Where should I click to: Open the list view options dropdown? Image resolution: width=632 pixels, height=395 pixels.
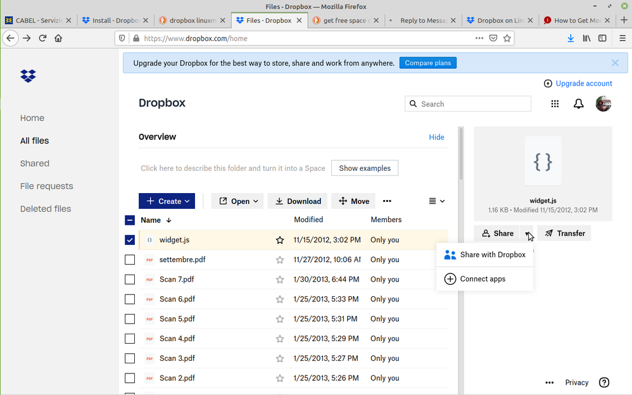pos(436,201)
